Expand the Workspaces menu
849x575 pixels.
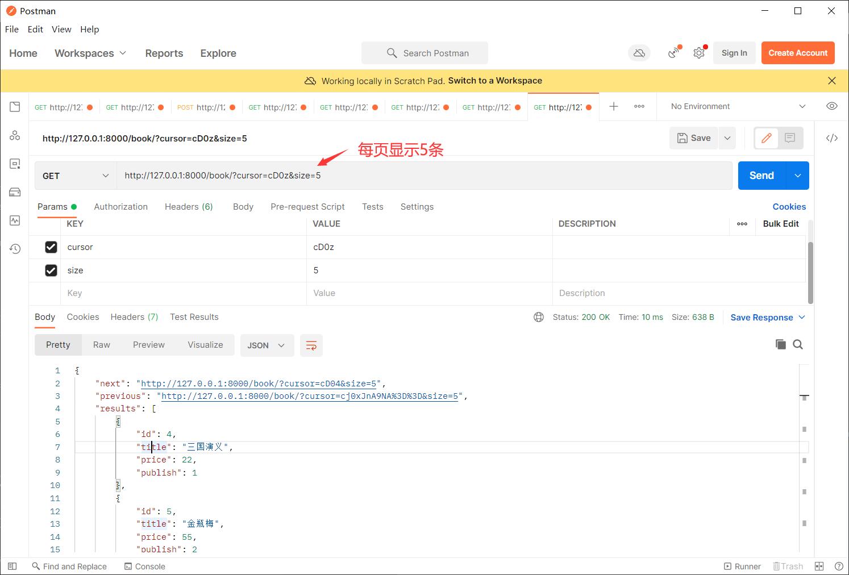(90, 53)
